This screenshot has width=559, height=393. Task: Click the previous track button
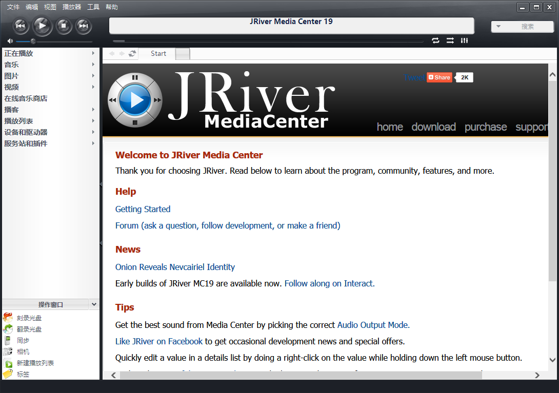[21, 26]
